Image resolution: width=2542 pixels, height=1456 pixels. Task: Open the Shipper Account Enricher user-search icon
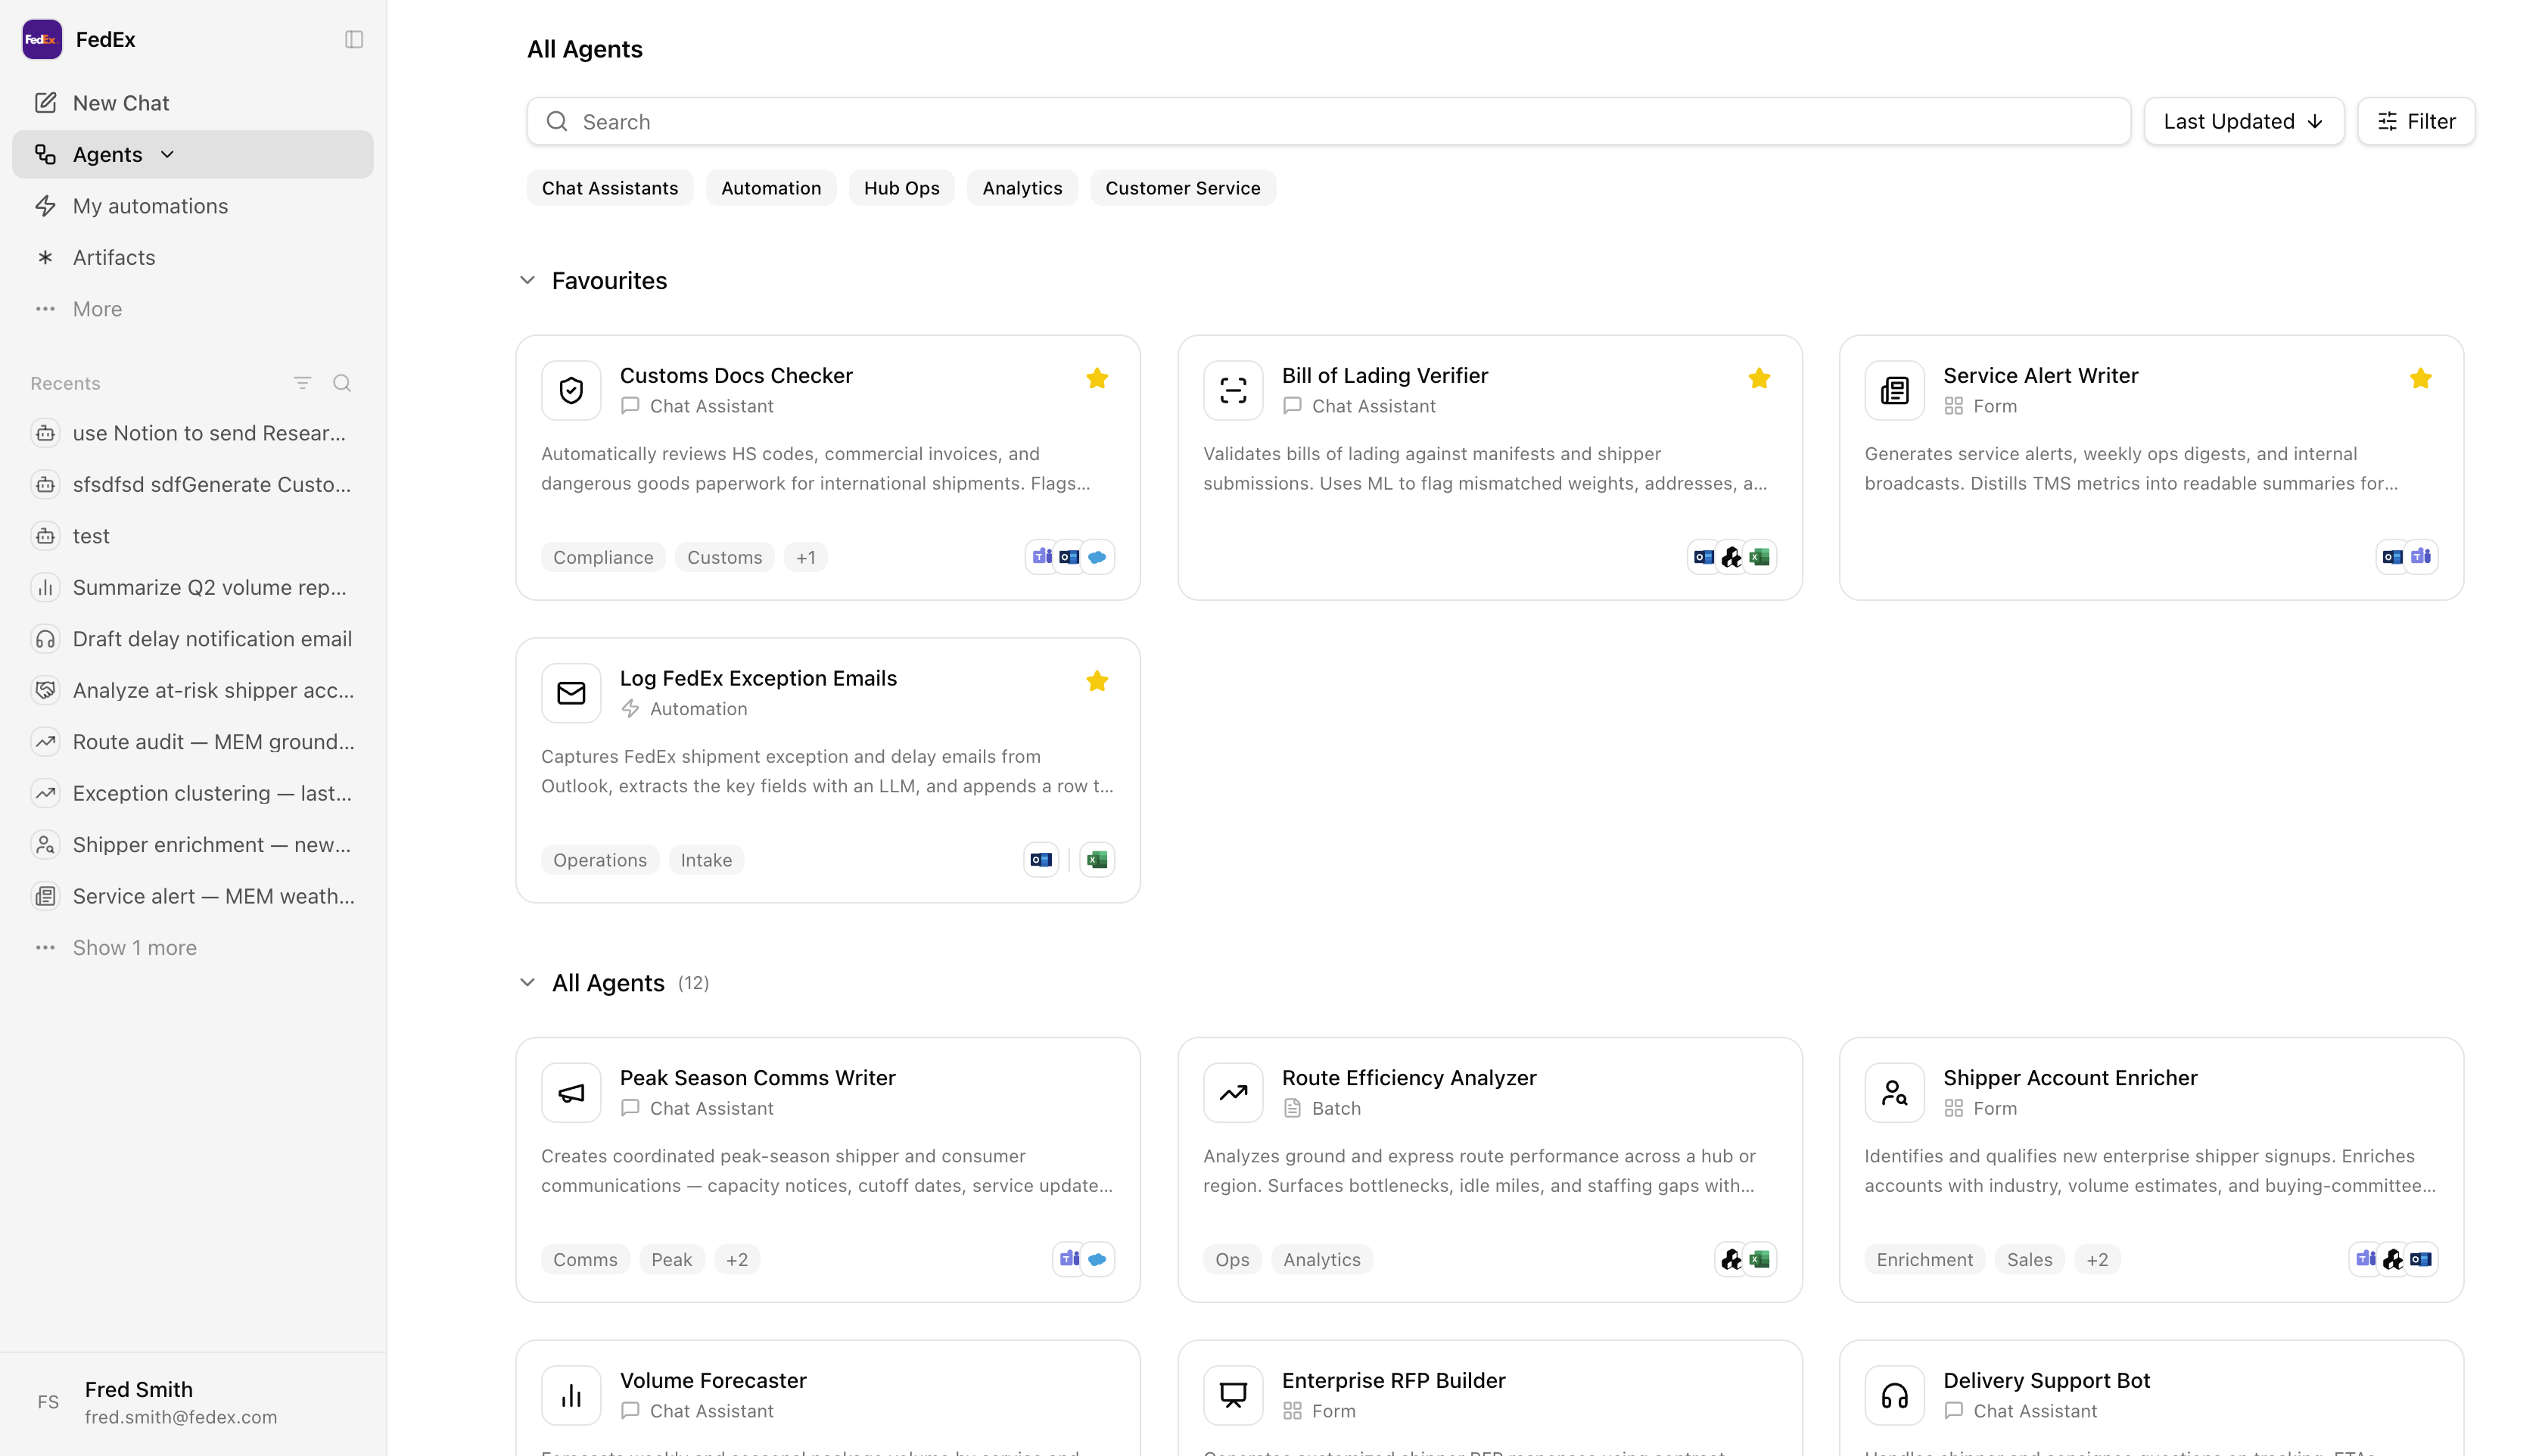(x=1894, y=1092)
